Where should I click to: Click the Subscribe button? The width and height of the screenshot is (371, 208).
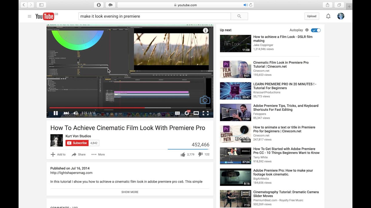(77, 143)
